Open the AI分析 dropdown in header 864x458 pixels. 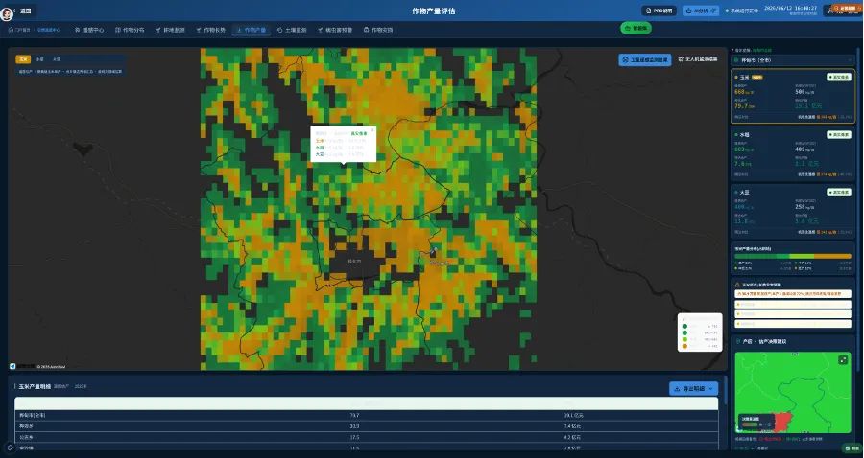tap(701, 11)
